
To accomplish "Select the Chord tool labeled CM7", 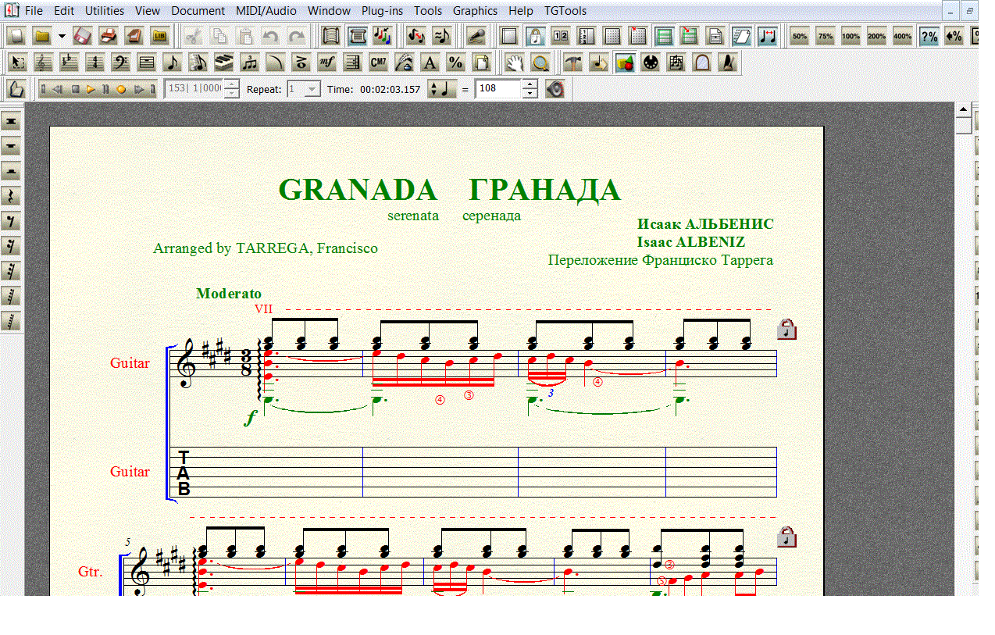I will pos(378,62).
